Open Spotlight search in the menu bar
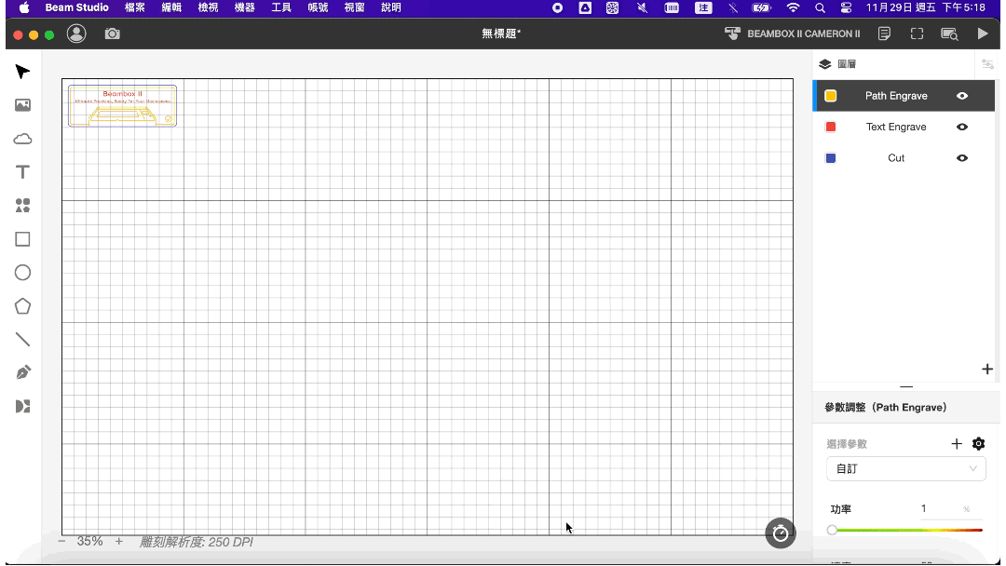 pyautogui.click(x=820, y=7)
